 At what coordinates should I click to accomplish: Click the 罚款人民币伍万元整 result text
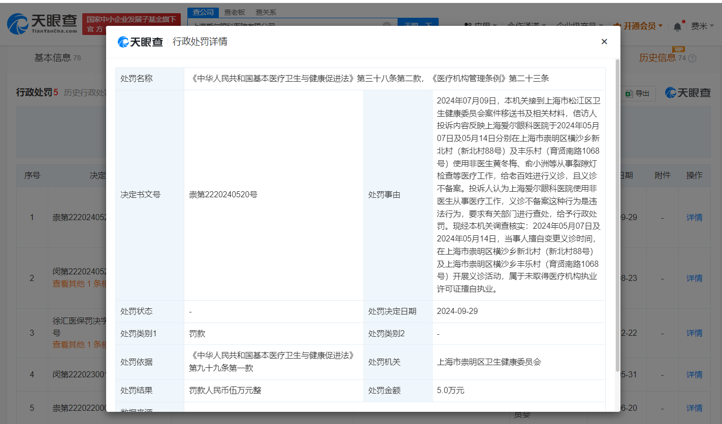click(x=225, y=391)
